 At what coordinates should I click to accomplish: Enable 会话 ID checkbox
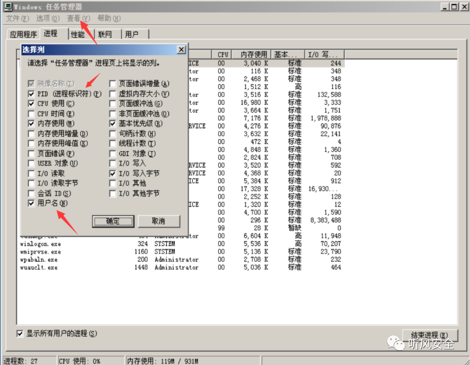pyautogui.click(x=31, y=193)
